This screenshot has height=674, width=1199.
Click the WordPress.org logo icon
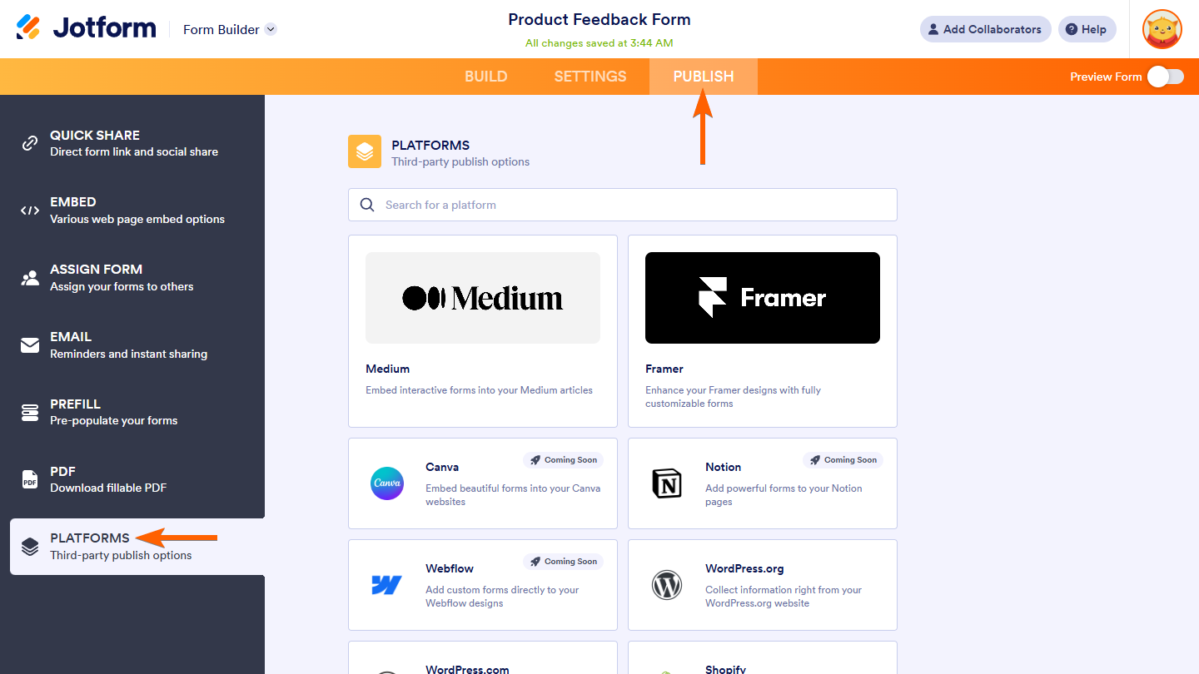pyautogui.click(x=667, y=585)
